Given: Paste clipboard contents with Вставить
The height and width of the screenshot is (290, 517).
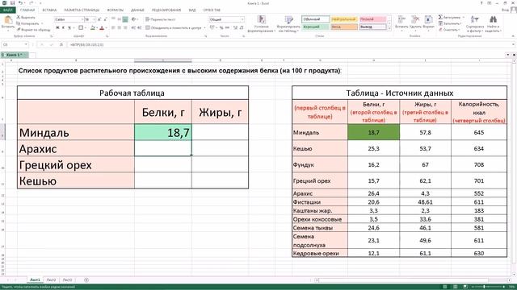Looking at the screenshot, I should point(7,23).
